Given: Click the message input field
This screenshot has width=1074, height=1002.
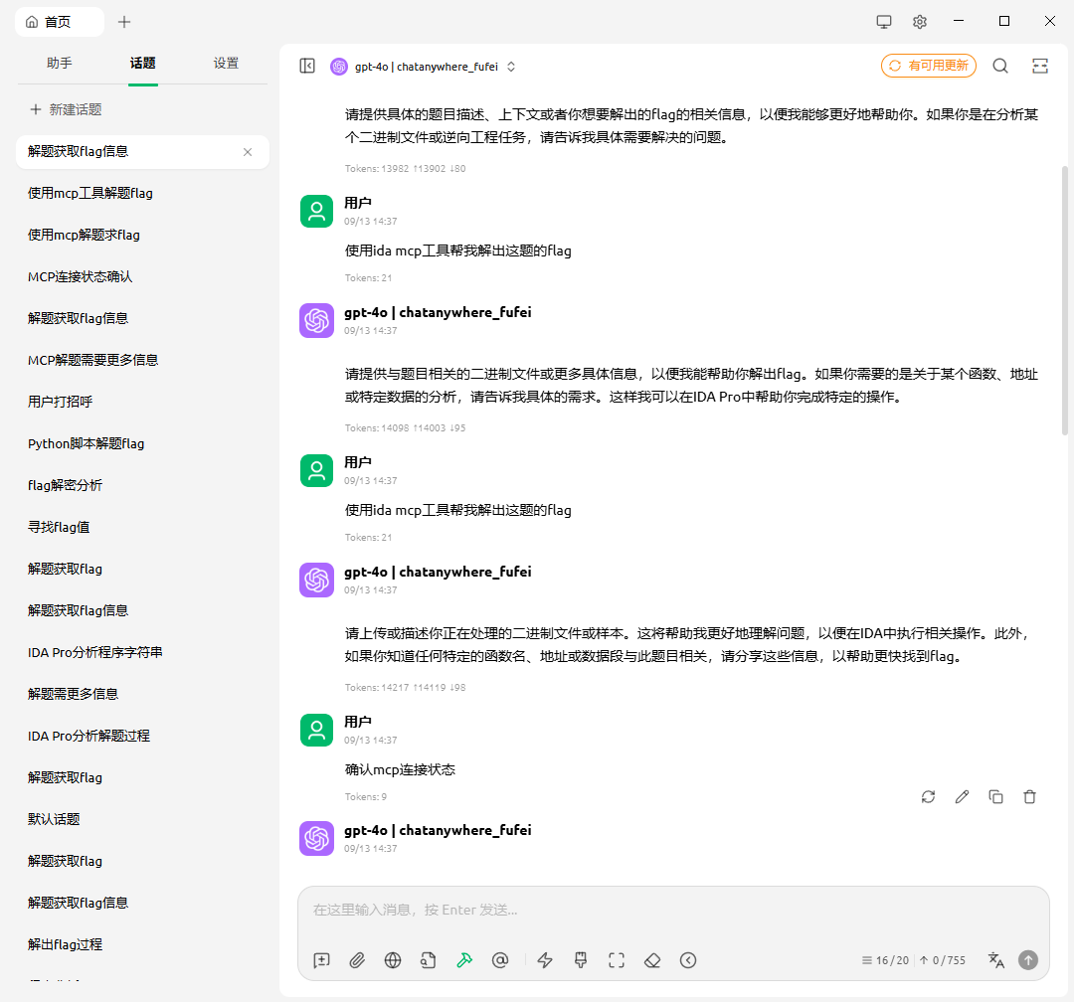Looking at the screenshot, I should coord(672,910).
